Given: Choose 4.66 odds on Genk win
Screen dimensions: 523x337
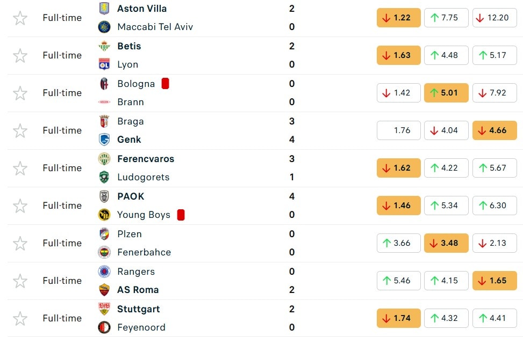Looking at the screenshot, I should click(x=495, y=130).
